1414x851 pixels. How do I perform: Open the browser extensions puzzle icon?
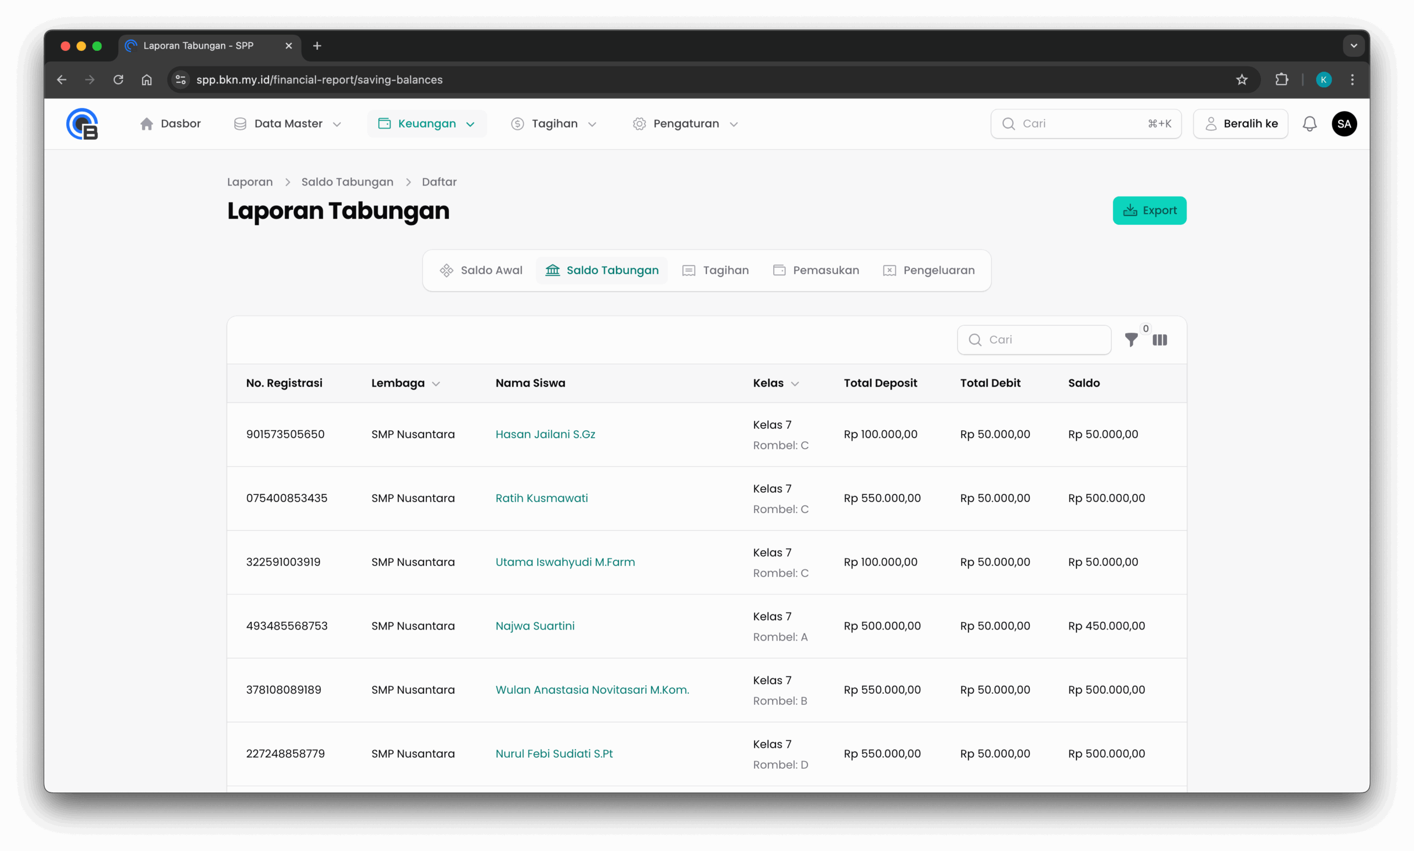[1281, 80]
